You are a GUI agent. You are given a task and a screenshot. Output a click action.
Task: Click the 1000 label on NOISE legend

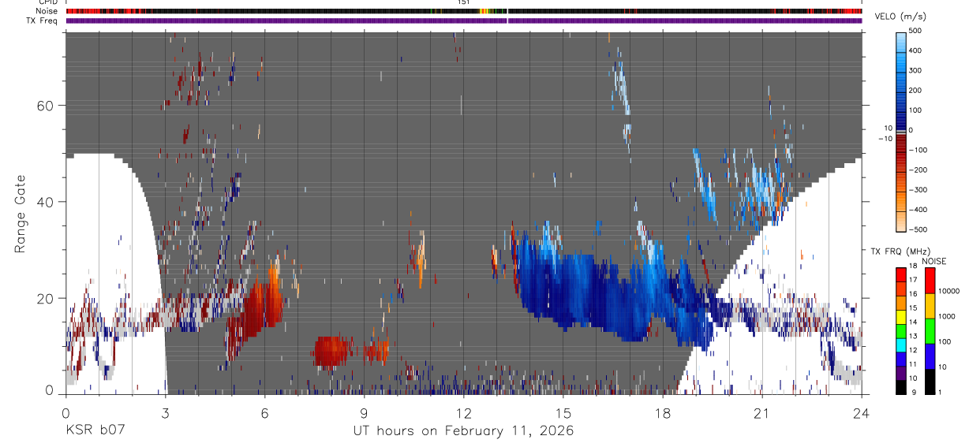947,316
